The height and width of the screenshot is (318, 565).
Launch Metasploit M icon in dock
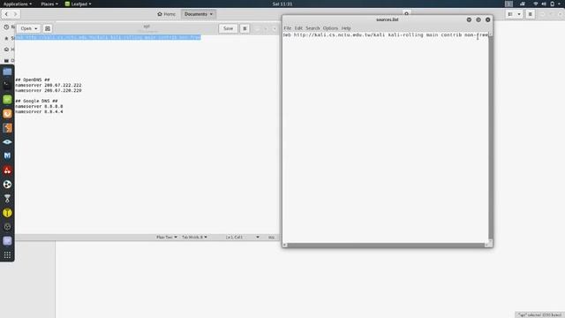coord(7,156)
